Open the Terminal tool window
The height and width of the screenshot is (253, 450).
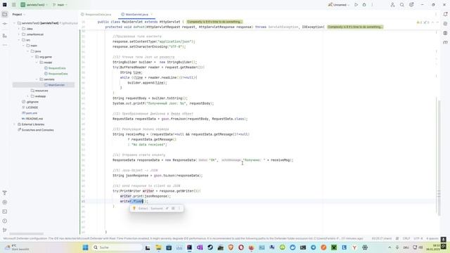coord(5,212)
